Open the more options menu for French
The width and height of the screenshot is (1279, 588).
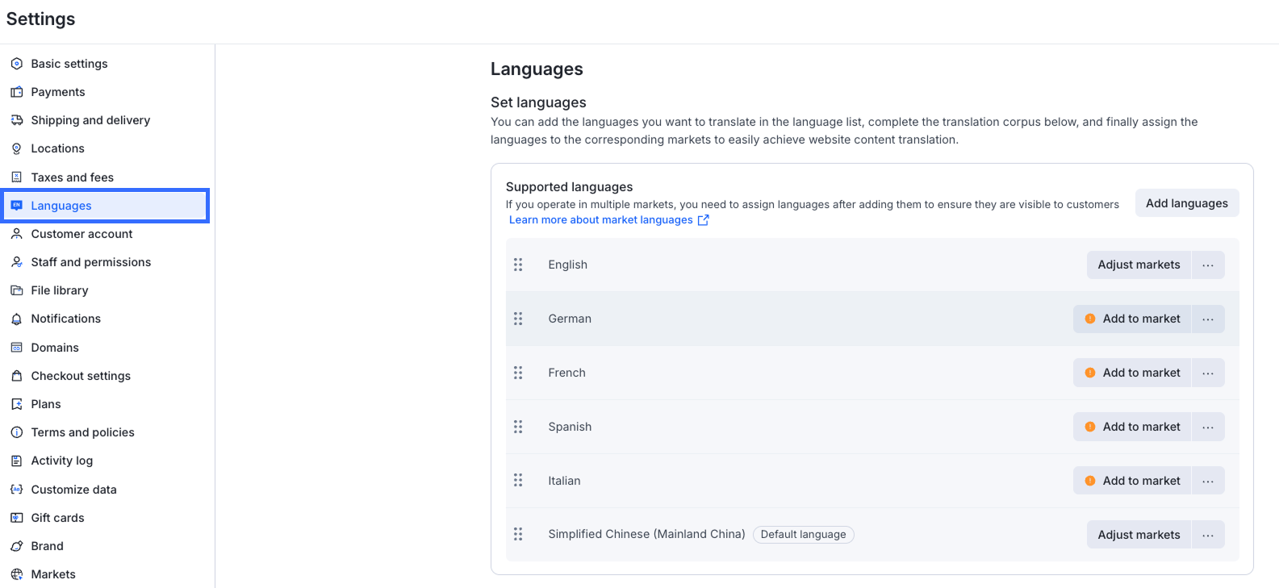1207,373
